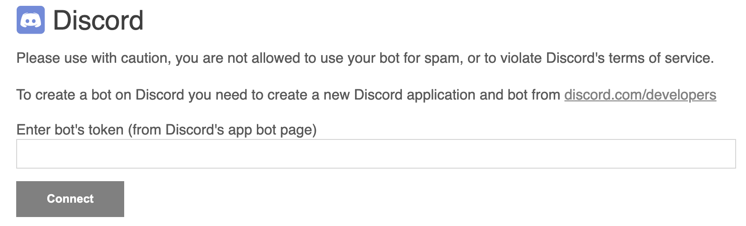The height and width of the screenshot is (226, 746).
Task: Open the discord.com/developers link
Action: click(x=640, y=95)
